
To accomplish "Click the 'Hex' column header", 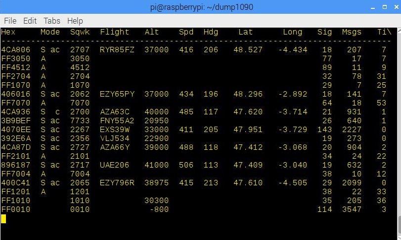I will coord(8,32).
